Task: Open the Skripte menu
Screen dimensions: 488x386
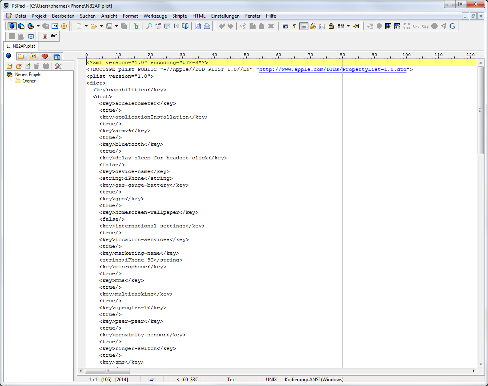Action: tap(180, 16)
